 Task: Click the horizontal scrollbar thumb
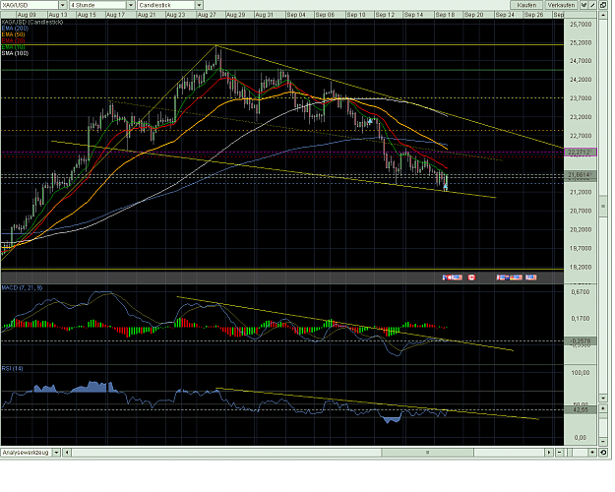427,453
